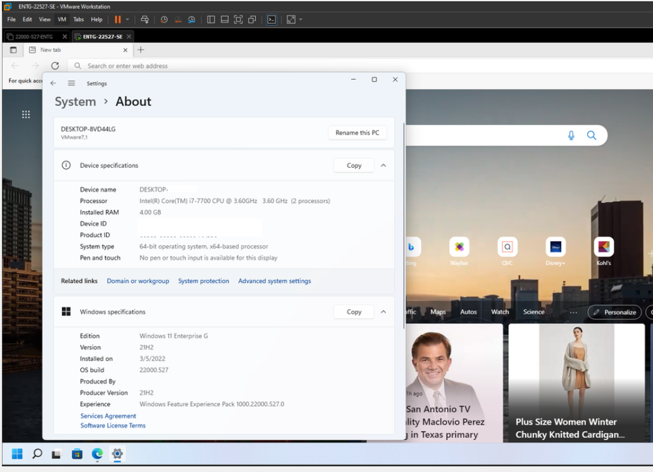Open more feed topics ellipsis

[x=573, y=313]
